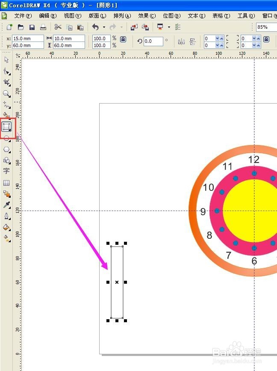Increase top-right corner roundness value
The height and width of the screenshot is (371, 277).
(258, 39)
